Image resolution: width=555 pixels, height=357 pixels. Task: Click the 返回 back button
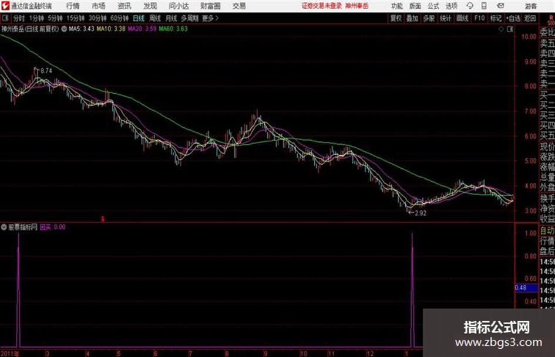click(530, 18)
